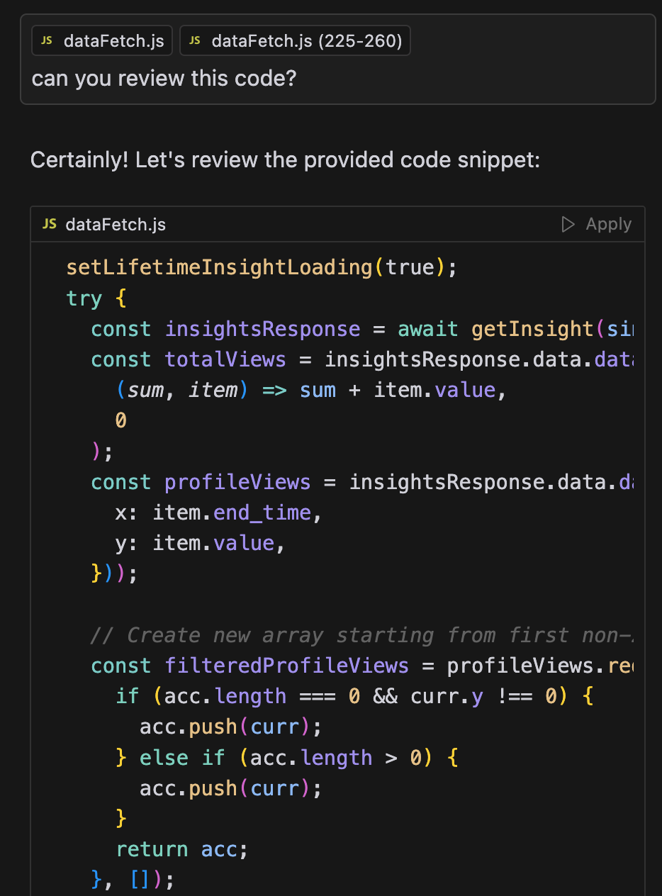Click the 'x: item.end_time,' line

[x=219, y=513]
